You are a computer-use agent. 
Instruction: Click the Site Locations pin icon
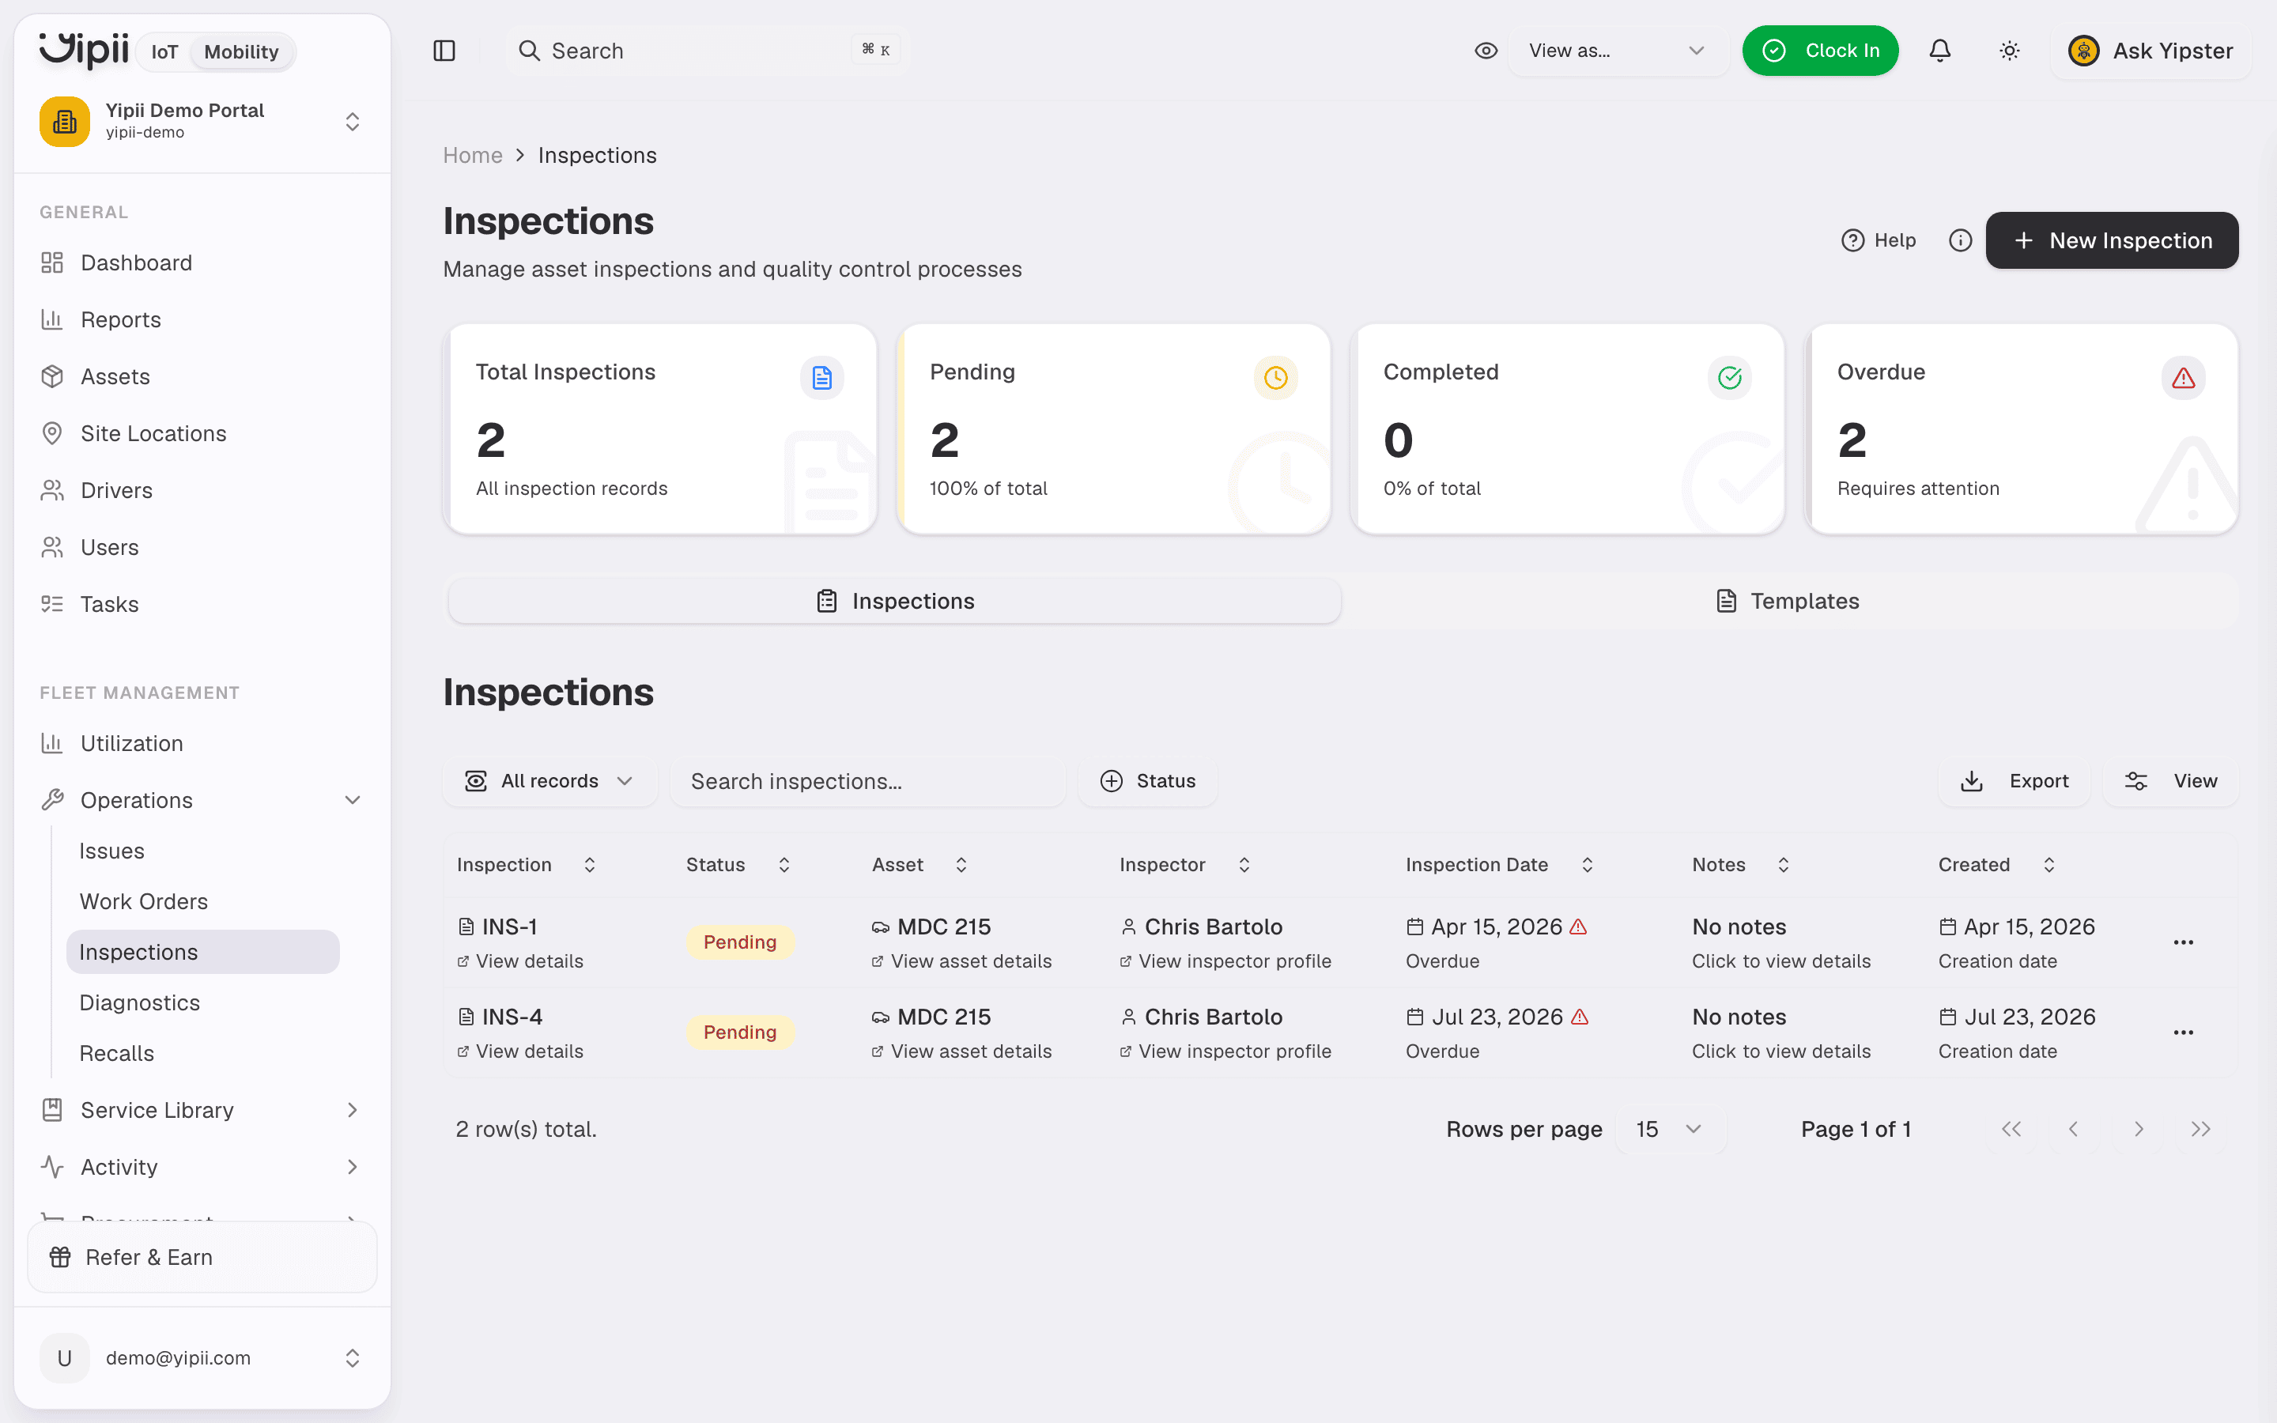pos(51,433)
